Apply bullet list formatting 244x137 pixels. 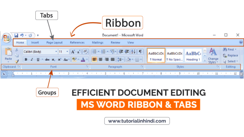(x=95, y=51)
